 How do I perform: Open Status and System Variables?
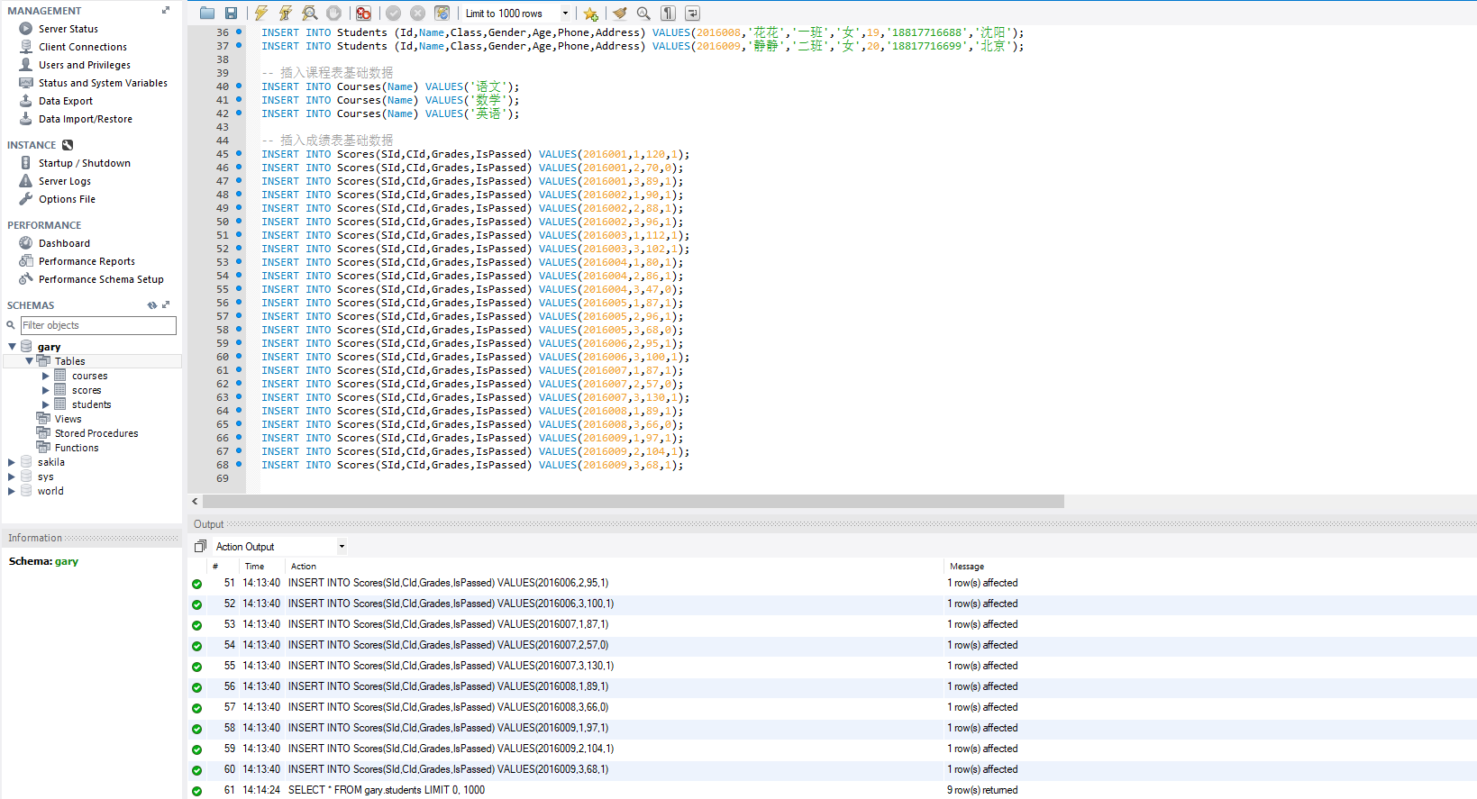(103, 83)
